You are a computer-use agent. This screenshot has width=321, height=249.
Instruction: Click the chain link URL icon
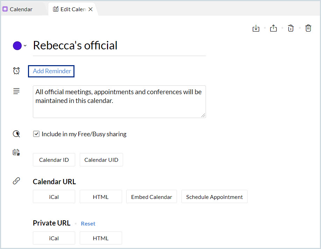click(x=16, y=181)
